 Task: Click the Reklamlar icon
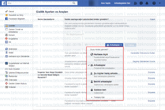[x=6, y=76]
